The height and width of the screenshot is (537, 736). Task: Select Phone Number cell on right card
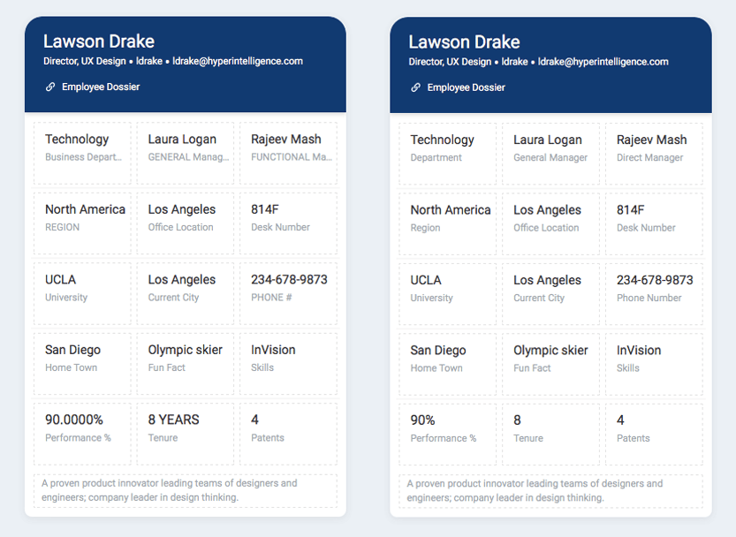click(x=653, y=288)
